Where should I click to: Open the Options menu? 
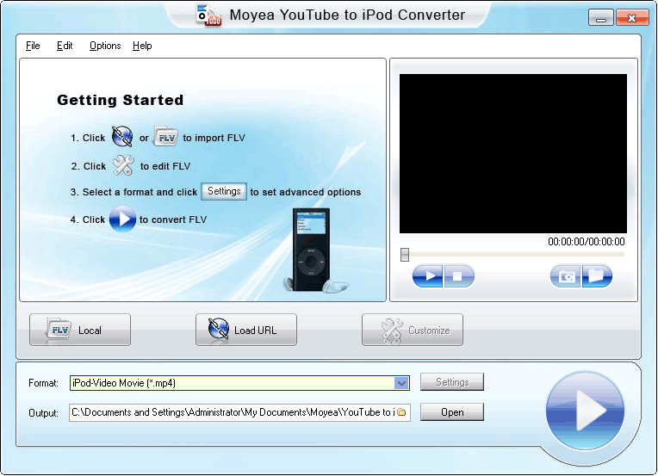[x=105, y=46]
